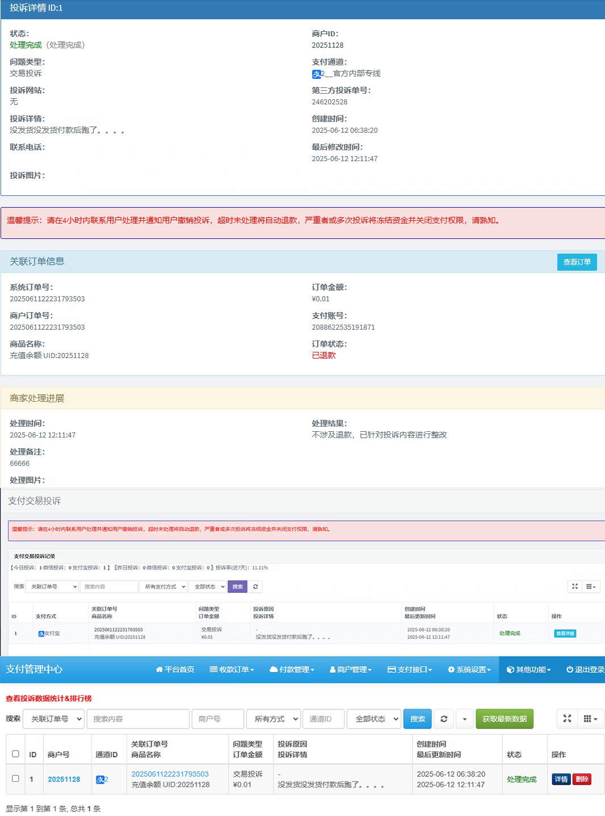
Task: Open the 全部状态 status dropdown
Action: tap(374, 718)
